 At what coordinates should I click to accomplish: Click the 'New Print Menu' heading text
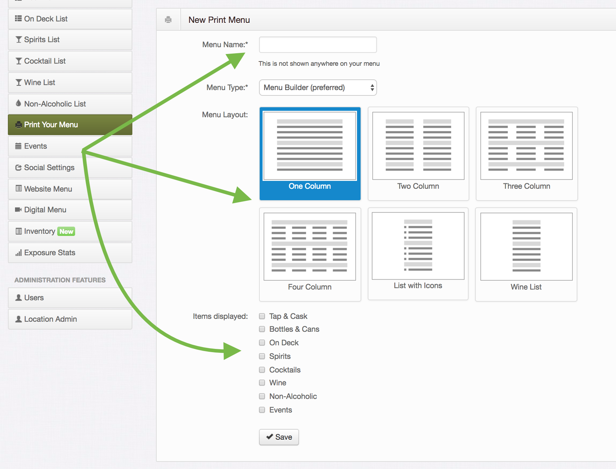click(x=219, y=20)
